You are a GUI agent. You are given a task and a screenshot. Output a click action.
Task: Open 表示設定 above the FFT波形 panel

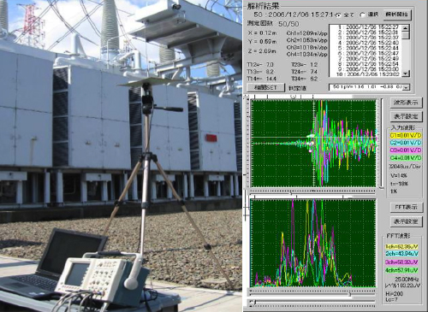tap(406, 221)
